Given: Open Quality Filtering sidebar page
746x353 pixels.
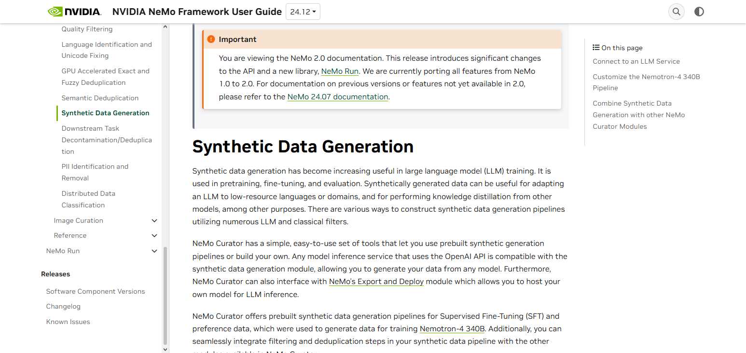Looking at the screenshot, I should coord(87,29).
